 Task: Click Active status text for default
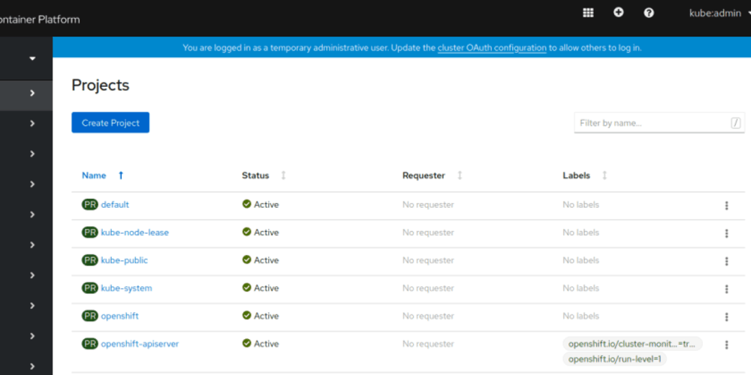click(267, 205)
